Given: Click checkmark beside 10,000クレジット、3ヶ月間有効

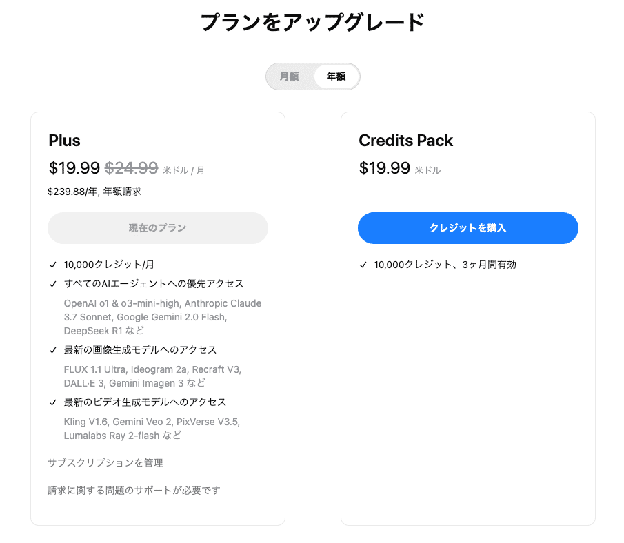Looking at the screenshot, I should (363, 265).
